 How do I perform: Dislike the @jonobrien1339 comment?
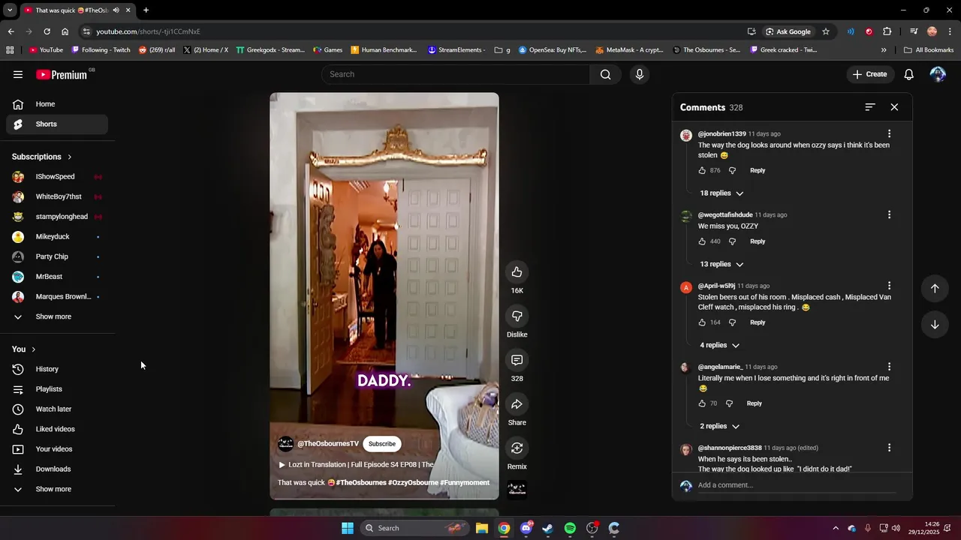732,170
